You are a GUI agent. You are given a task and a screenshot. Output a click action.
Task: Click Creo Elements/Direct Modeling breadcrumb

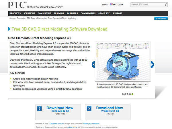62,18
